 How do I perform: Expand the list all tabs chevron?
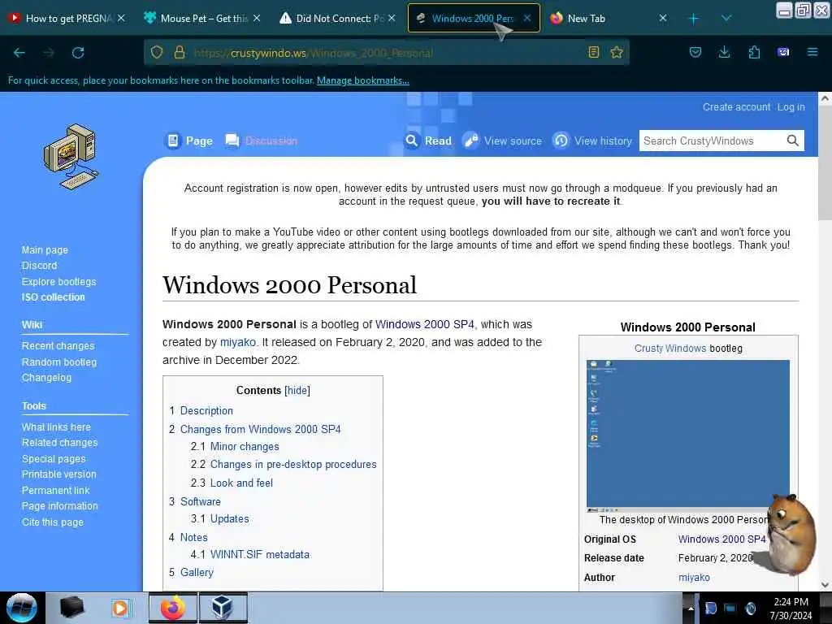click(726, 19)
